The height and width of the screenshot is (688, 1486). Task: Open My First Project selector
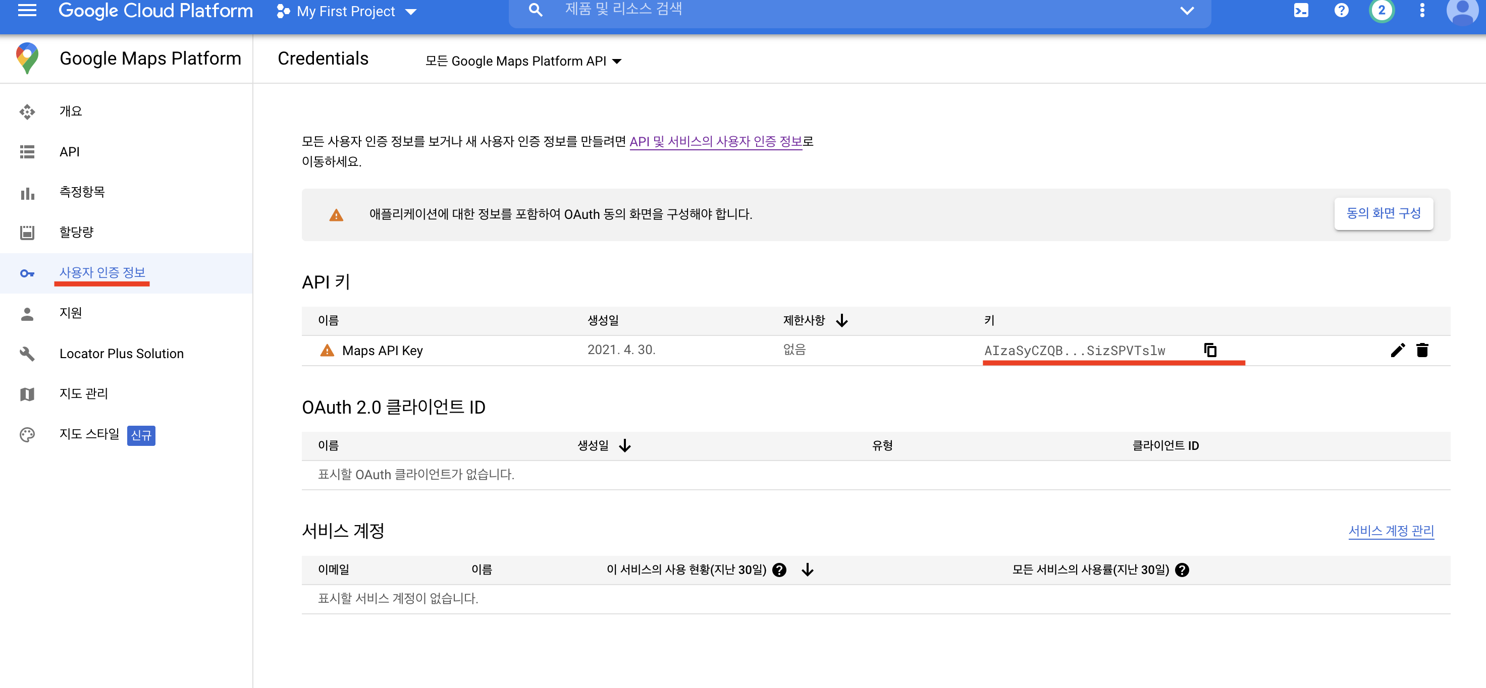click(347, 12)
